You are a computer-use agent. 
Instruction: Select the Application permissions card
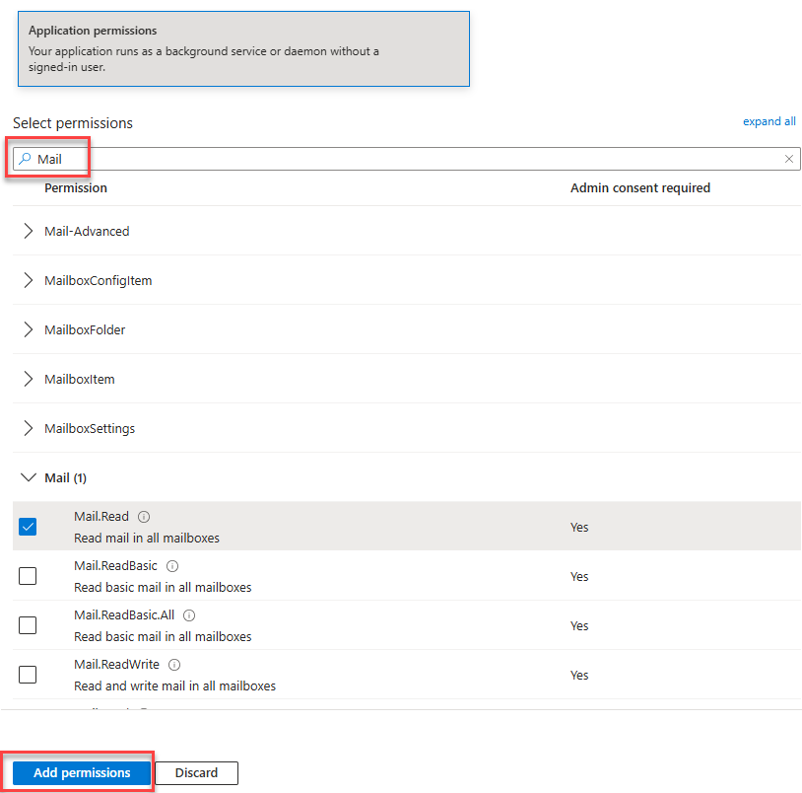(x=243, y=49)
